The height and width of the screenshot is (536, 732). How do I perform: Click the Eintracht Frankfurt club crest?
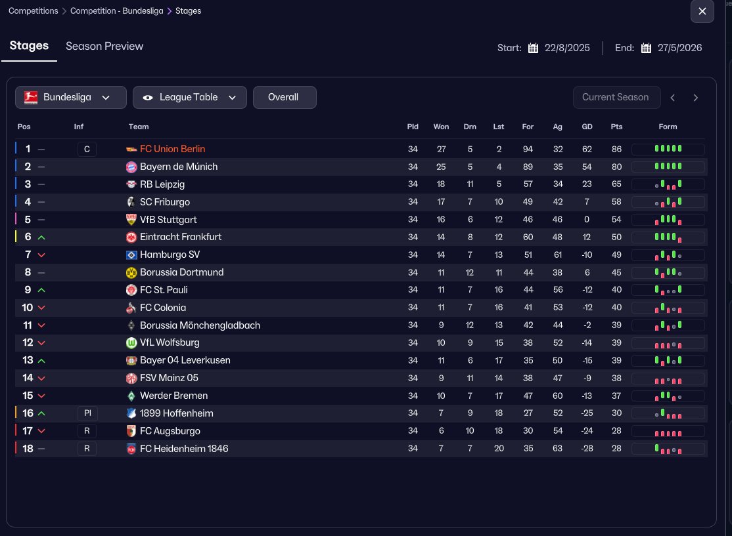pos(131,237)
